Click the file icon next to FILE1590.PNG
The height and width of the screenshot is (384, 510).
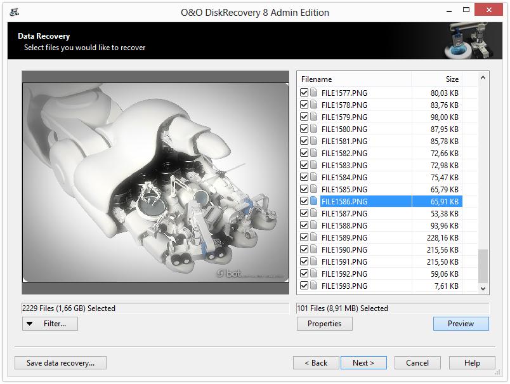pyautogui.click(x=314, y=249)
